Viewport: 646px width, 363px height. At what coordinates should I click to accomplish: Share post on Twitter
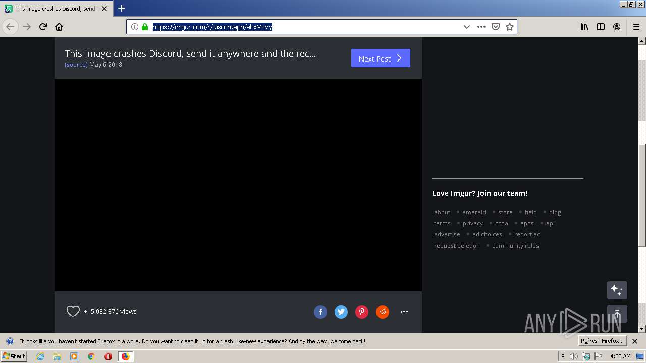[x=341, y=312]
